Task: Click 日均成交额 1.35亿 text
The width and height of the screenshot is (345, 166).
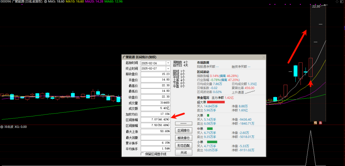Action: click(244, 84)
